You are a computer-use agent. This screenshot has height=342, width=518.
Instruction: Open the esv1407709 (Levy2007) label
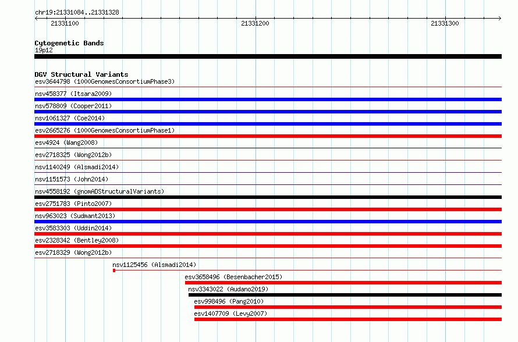(x=230, y=313)
